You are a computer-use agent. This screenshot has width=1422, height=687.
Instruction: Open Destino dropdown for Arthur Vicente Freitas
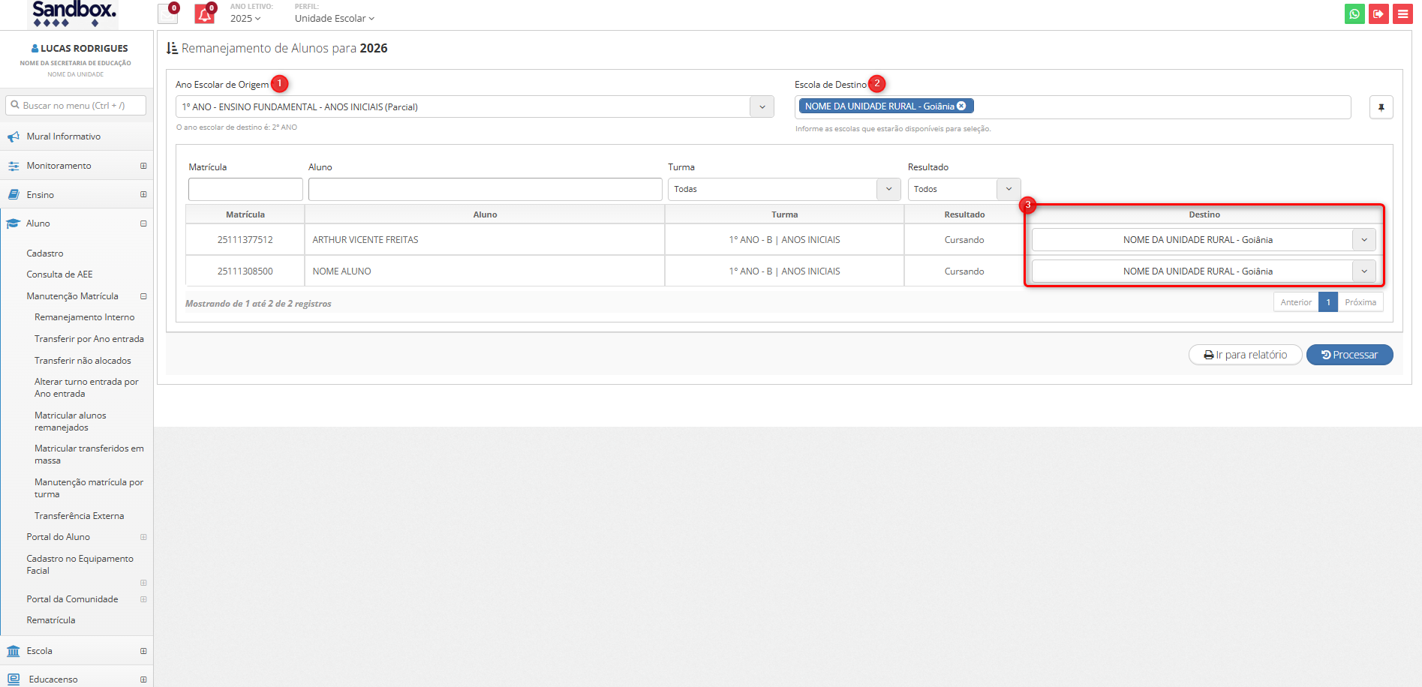[1363, 240]
